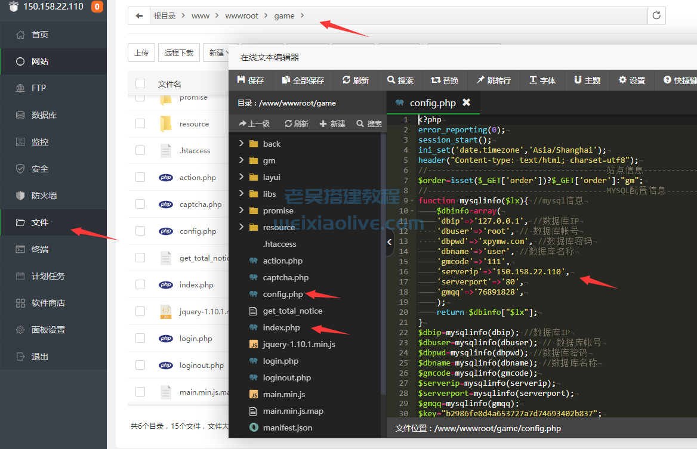Open the Database menu in left sidebar
The height and width of the screenshot is (449, 697).
click(x=44, y=115)
